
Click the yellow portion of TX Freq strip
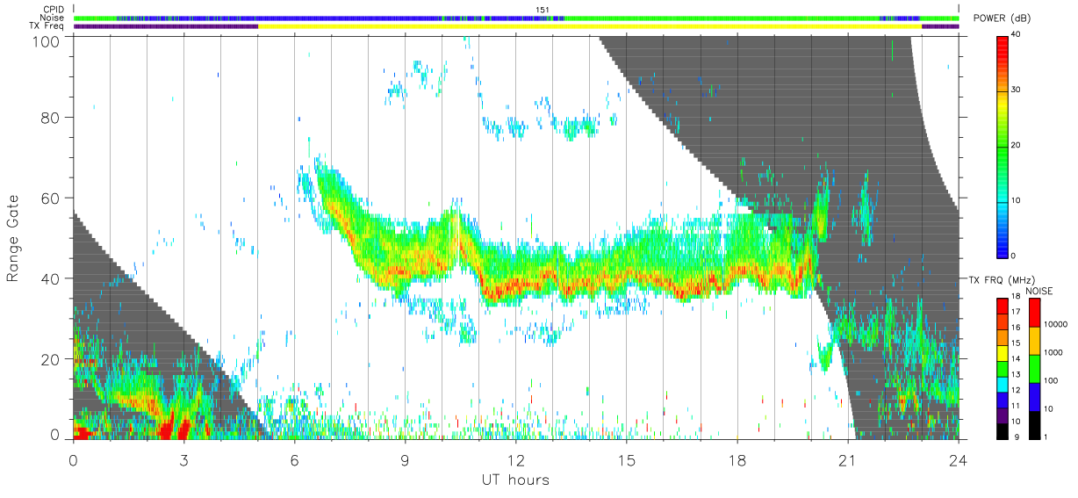tap(590, 26)
